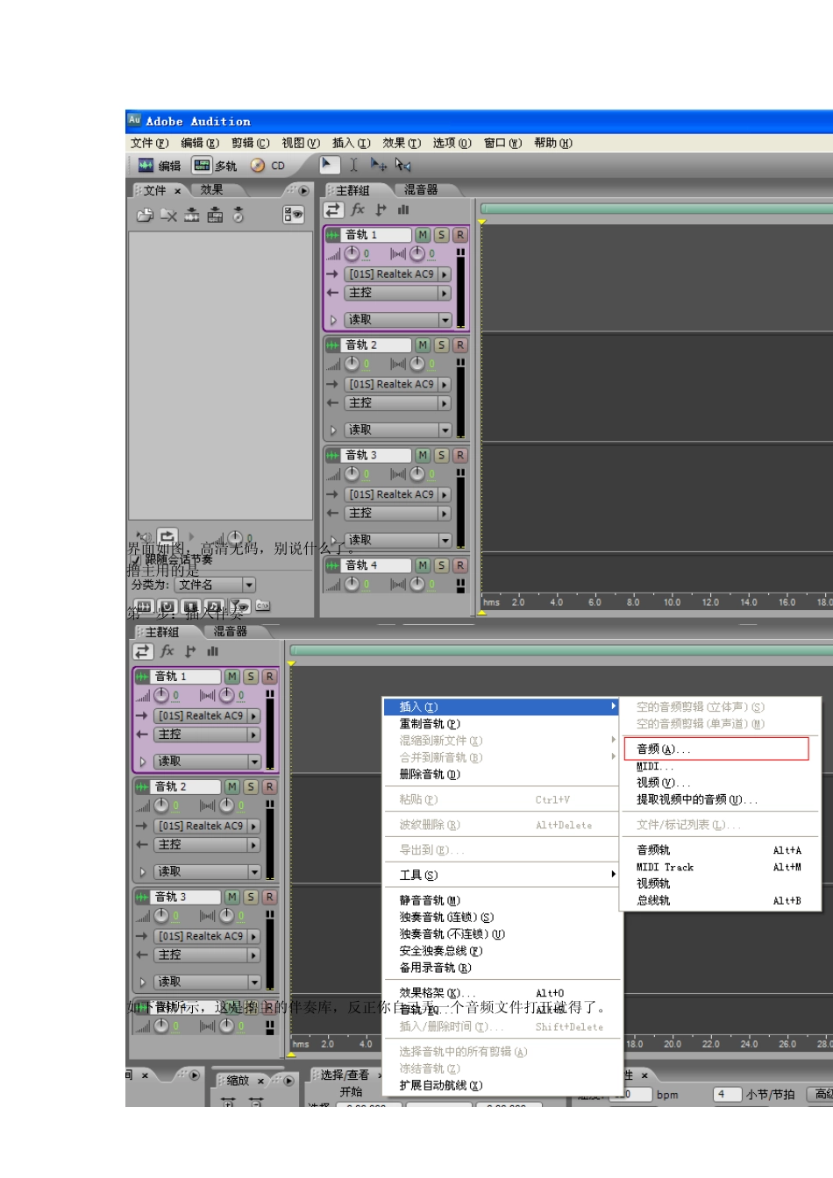Click Close File icon in 文件 panel
The height and width of the screenshot is (1178, 833).
(168, 215)
